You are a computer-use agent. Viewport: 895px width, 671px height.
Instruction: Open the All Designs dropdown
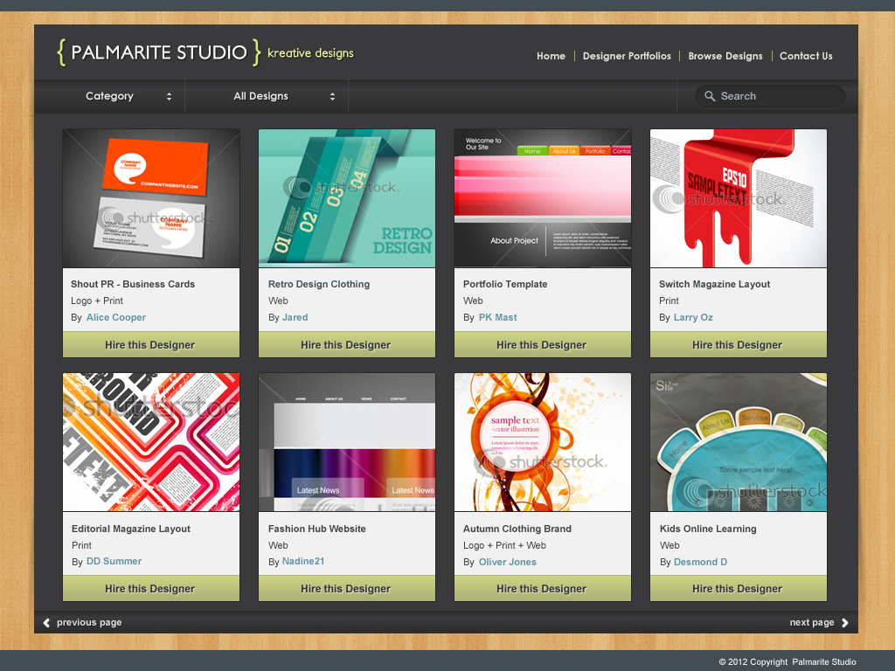pyautogui.click(x=267, y=96)
